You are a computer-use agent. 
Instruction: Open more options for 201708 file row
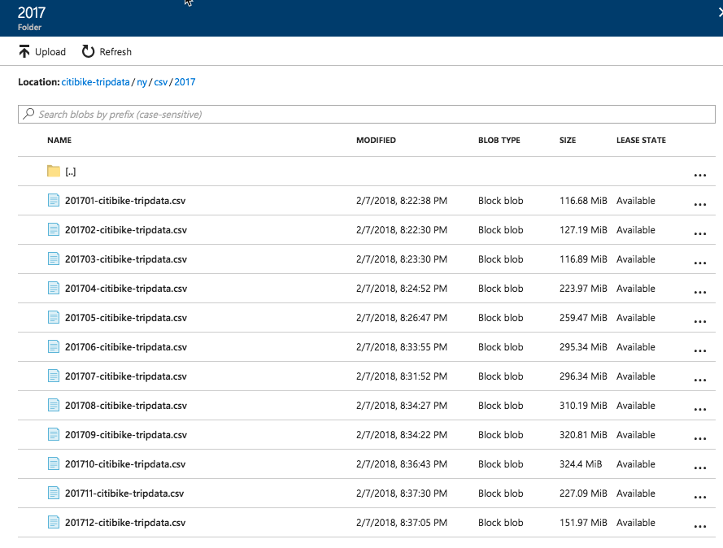click(x=700, y=409)
